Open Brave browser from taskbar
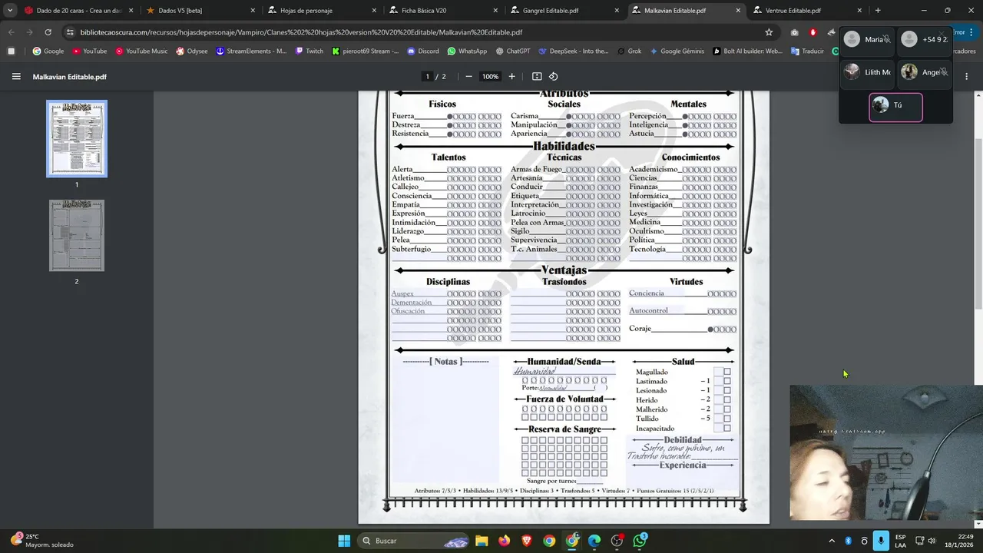The width and height of the screenshot is (983, 553). pos(527,541)
